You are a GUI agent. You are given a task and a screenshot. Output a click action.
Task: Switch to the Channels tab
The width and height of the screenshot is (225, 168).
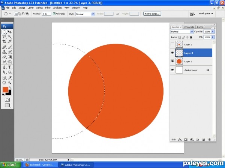pos(189,27)
